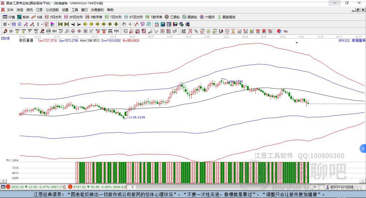Open the 公式选股 menu
Viewport: 366px width, 198px height.
coord(52,10)
